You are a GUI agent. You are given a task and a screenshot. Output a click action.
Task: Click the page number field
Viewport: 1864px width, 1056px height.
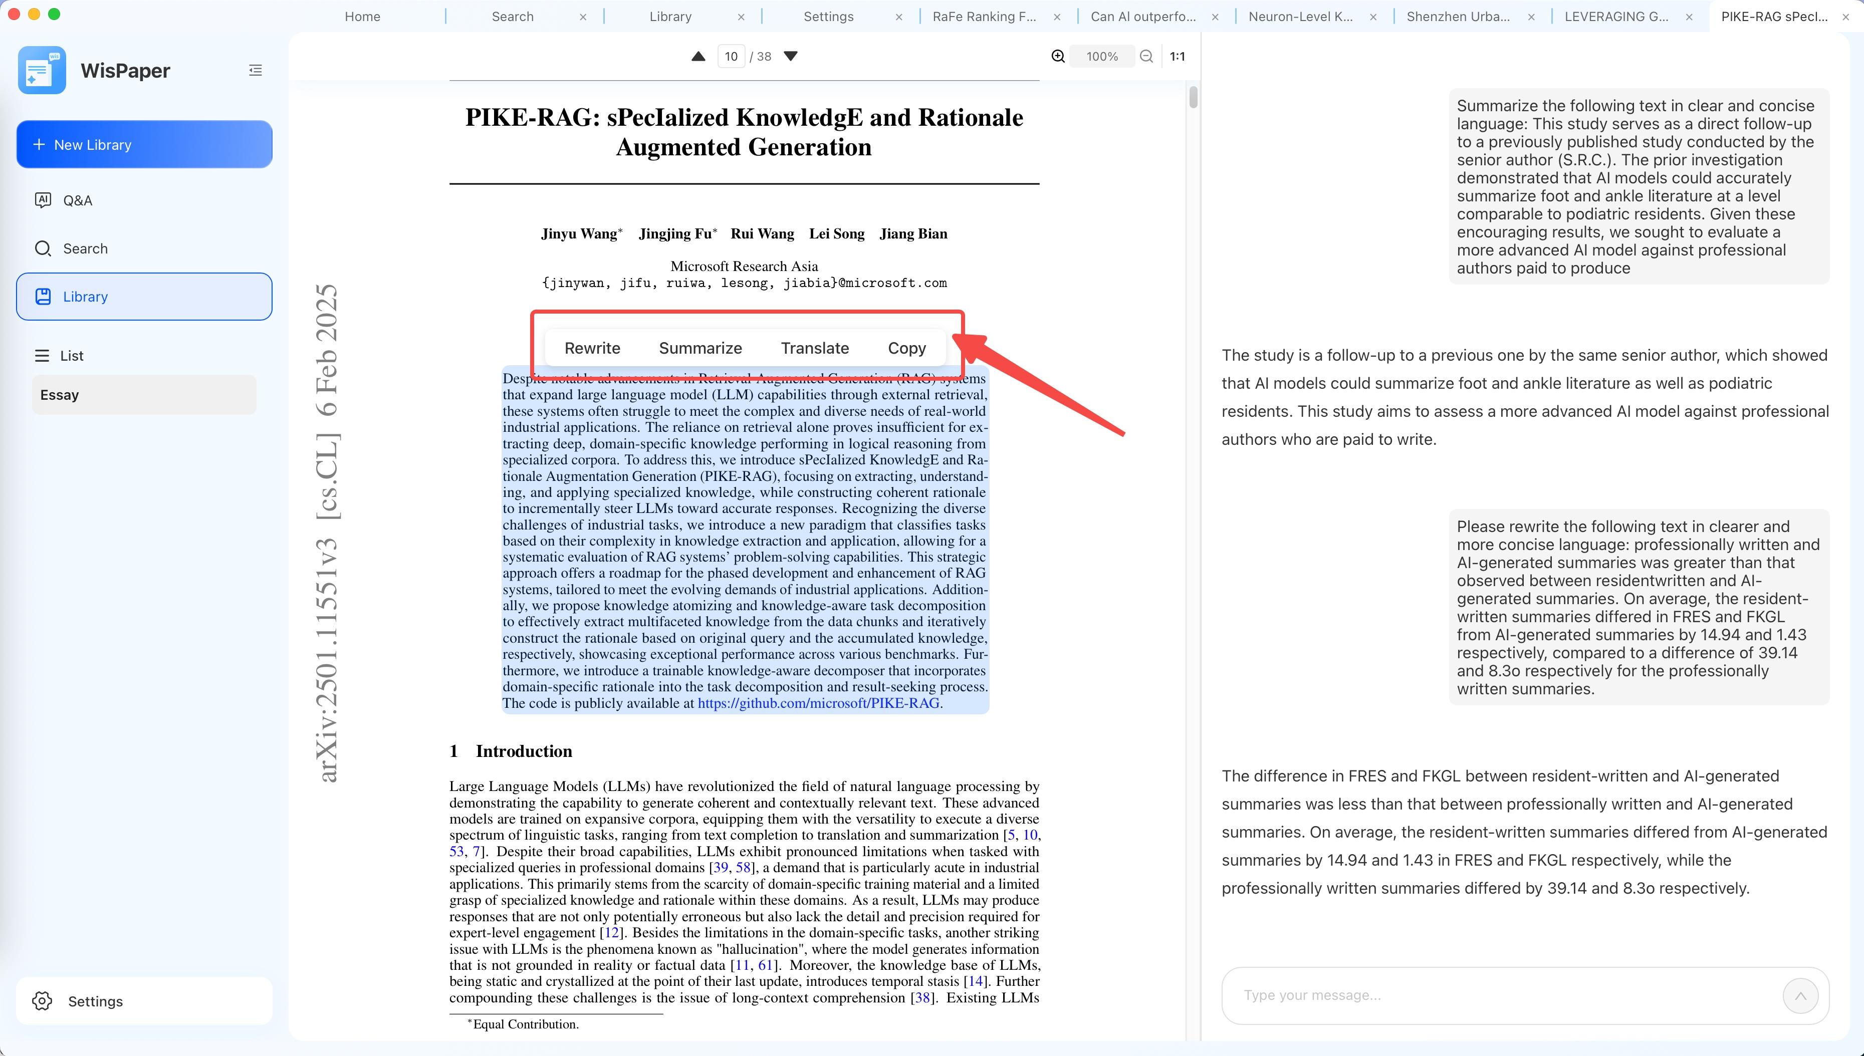coord(731,57)
